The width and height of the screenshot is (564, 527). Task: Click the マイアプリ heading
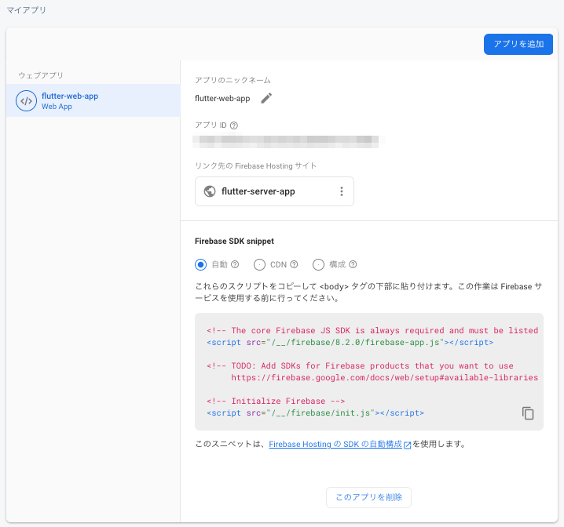[x=26, y=10]
